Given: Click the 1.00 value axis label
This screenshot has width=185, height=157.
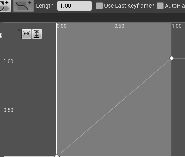Looking at the screenshot, I should click(x=9, y=62).
